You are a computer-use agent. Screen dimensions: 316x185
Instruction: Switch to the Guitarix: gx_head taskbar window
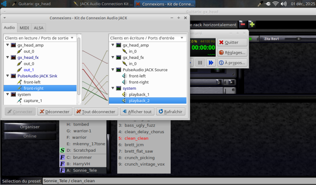tap(32, 4)
